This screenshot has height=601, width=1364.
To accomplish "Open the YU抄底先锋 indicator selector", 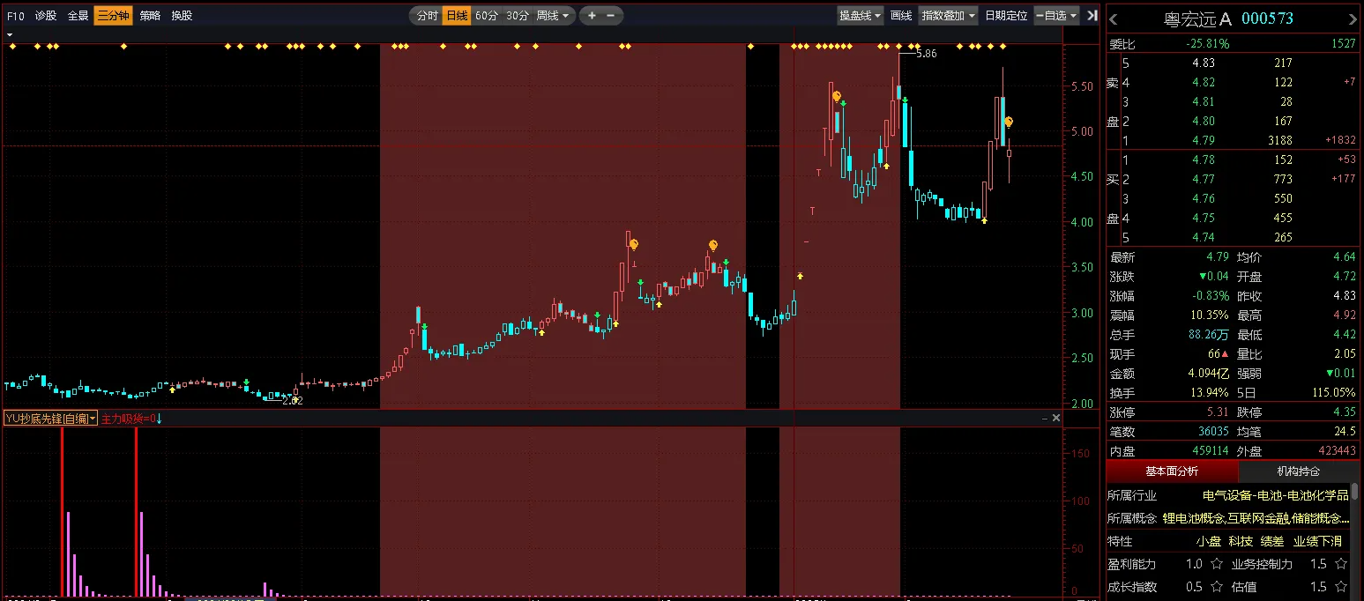I will click(50, 419).
